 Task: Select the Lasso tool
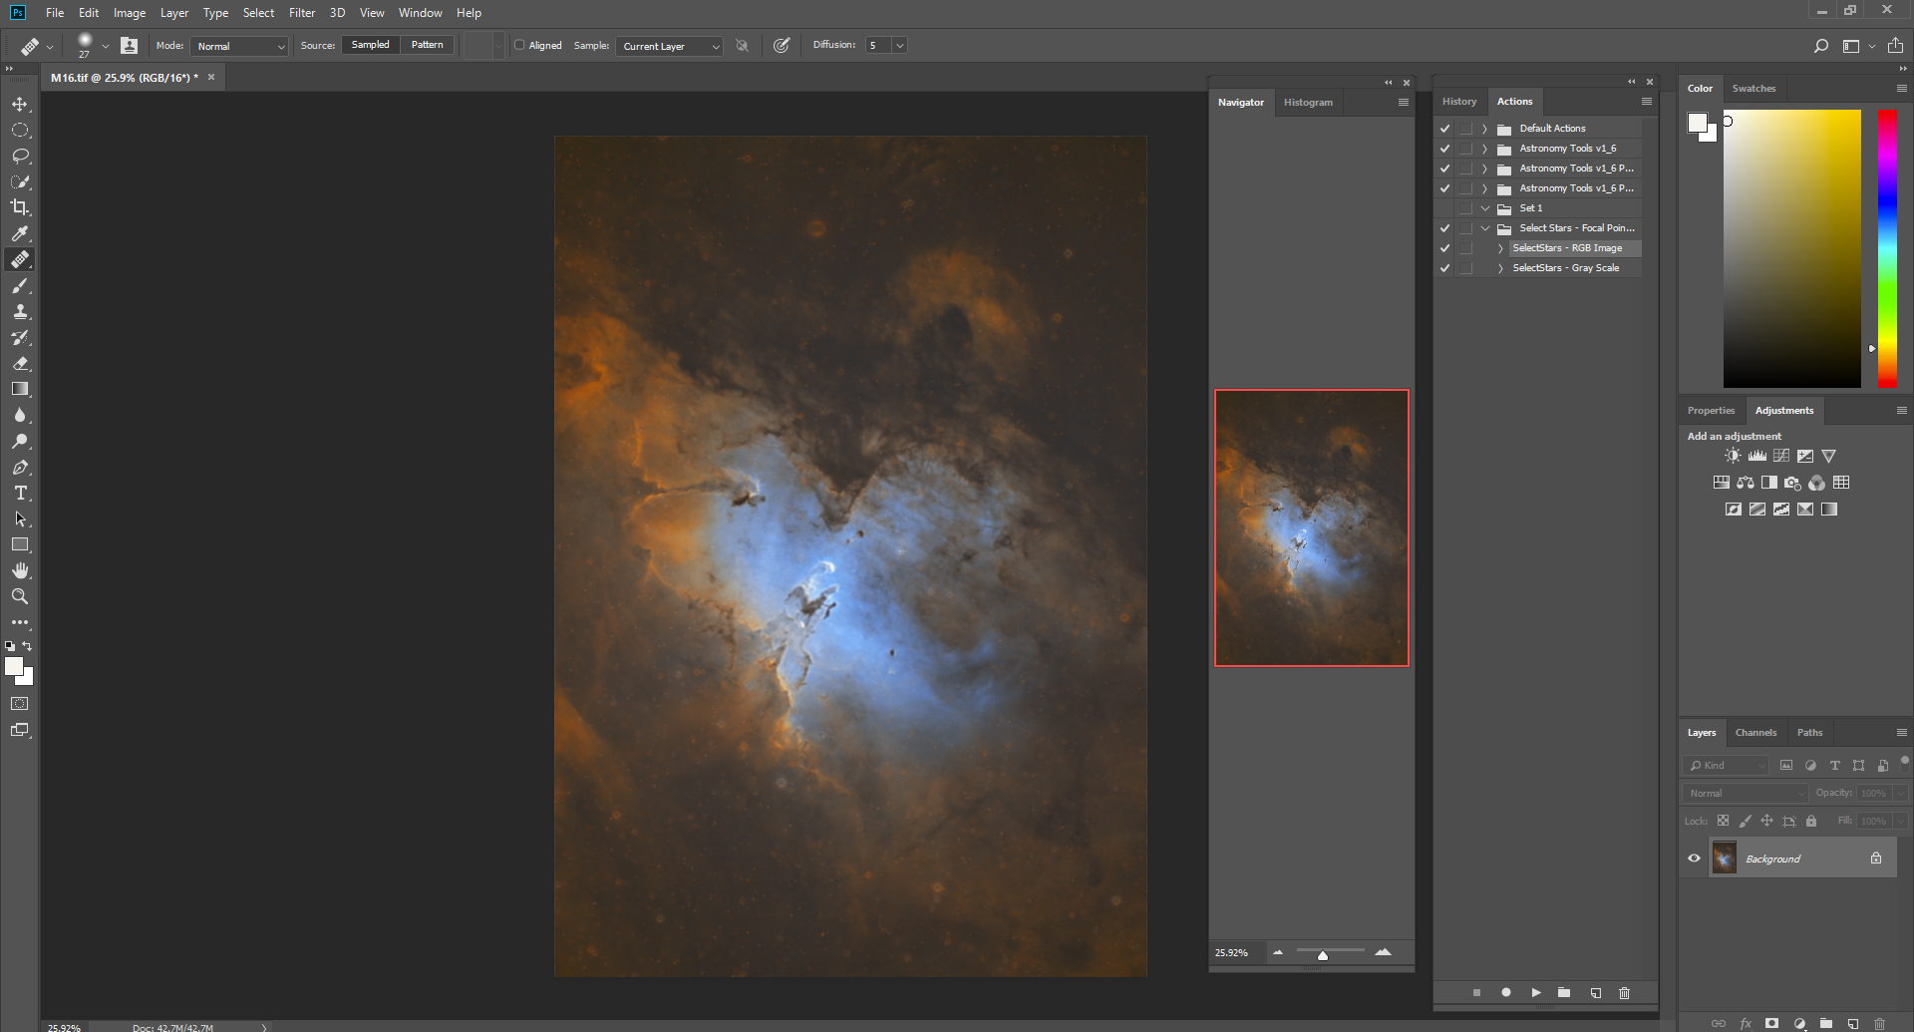click(20, 157)
